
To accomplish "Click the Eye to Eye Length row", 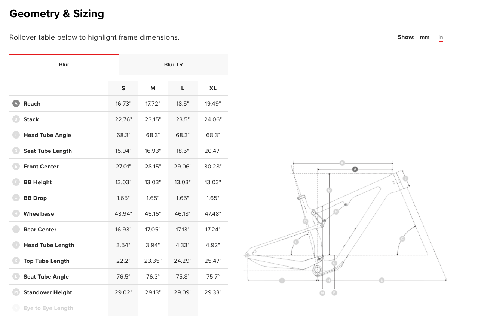I will 48,308.
